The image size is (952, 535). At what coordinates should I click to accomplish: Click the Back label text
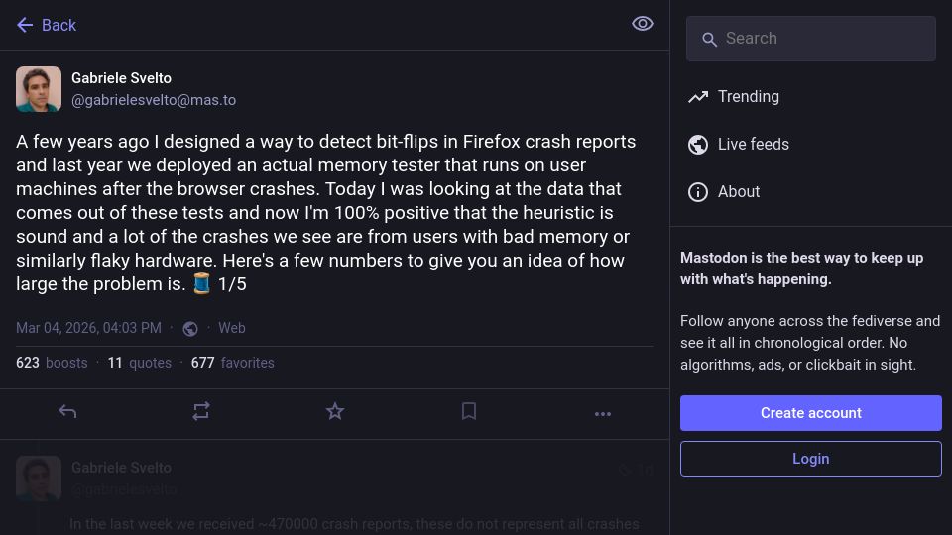click(59, 25)
